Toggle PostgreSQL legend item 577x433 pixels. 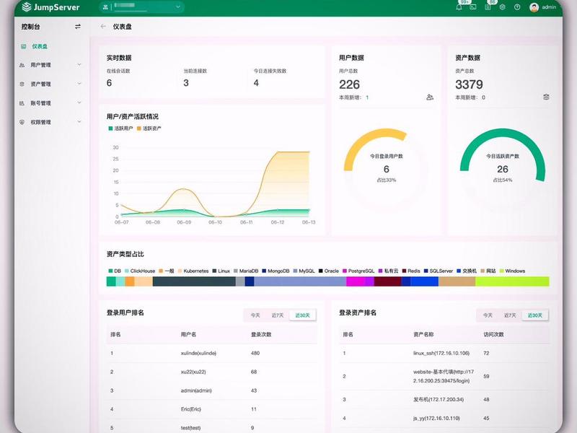click(x=358, y=271)
